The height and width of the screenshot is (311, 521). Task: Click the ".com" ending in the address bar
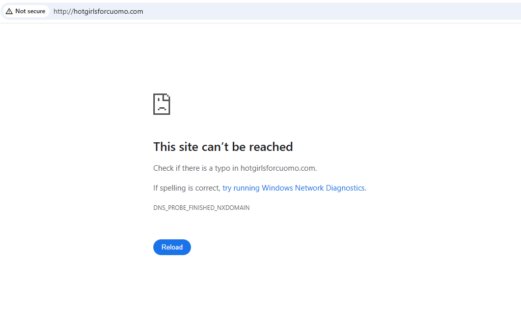click(x=135, y=11)
